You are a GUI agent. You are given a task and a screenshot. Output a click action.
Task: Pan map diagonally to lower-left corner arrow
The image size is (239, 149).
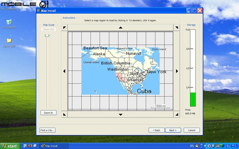[x=64, y=114]
